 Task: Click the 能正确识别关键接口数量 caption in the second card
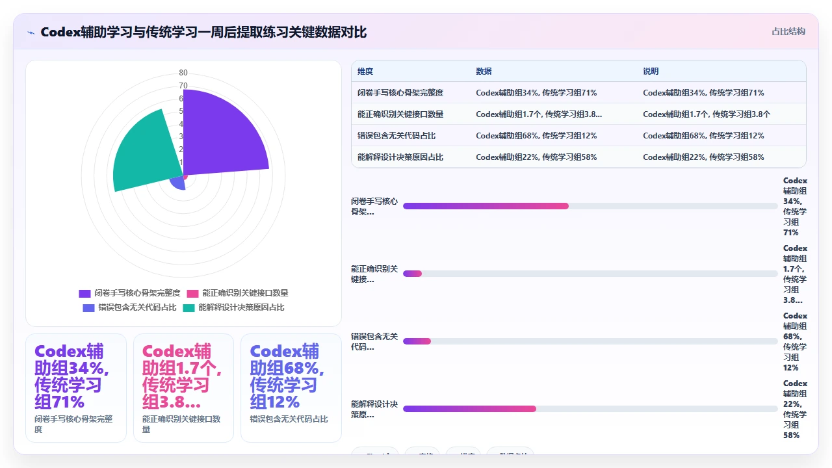click(x=181, y=424)
